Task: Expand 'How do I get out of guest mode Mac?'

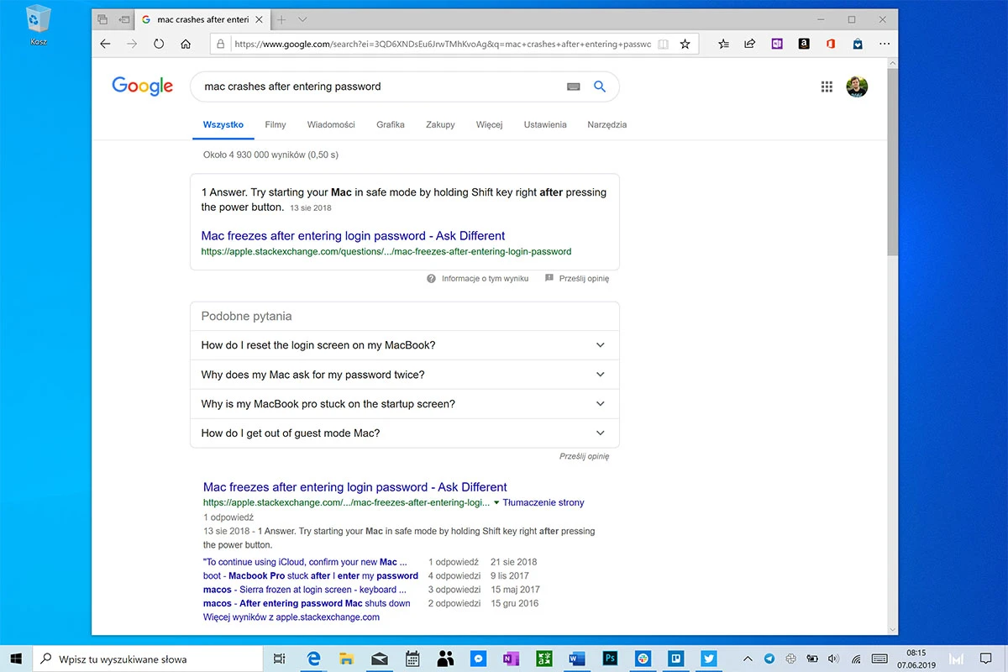Action: pyautogui.click(x=404, y=433)
